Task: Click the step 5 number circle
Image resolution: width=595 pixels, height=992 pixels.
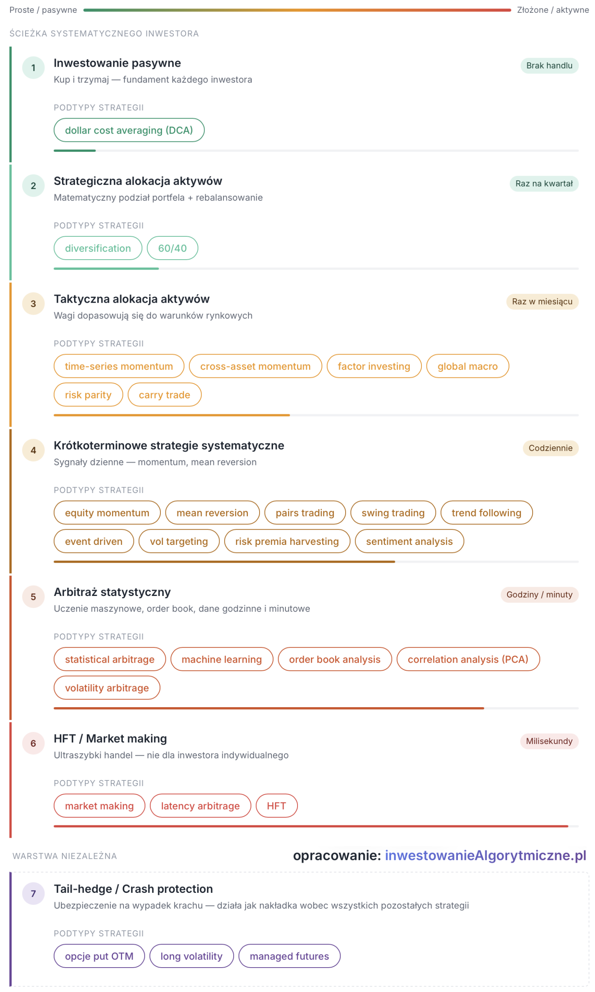Action: [x=33, y=596]
